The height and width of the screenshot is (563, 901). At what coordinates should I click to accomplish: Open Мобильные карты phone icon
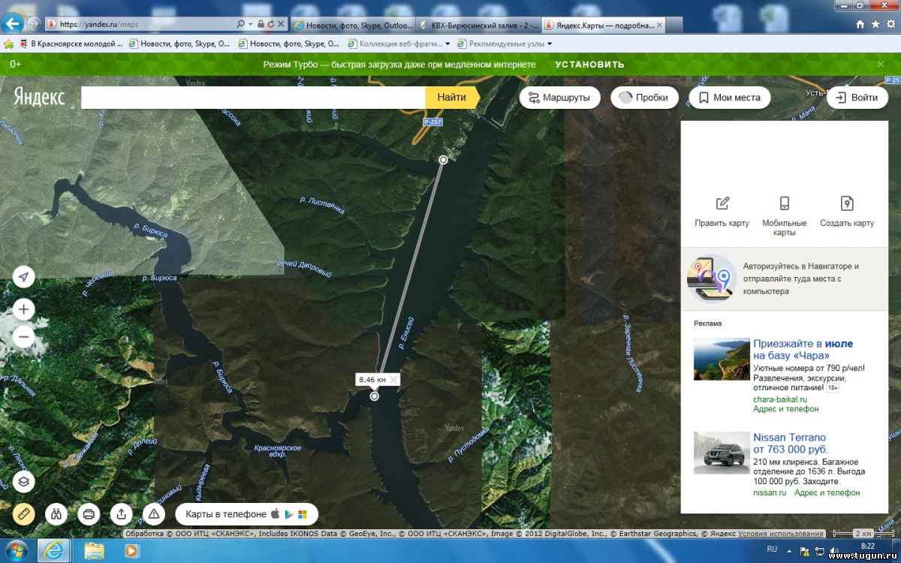click(785, 203)
